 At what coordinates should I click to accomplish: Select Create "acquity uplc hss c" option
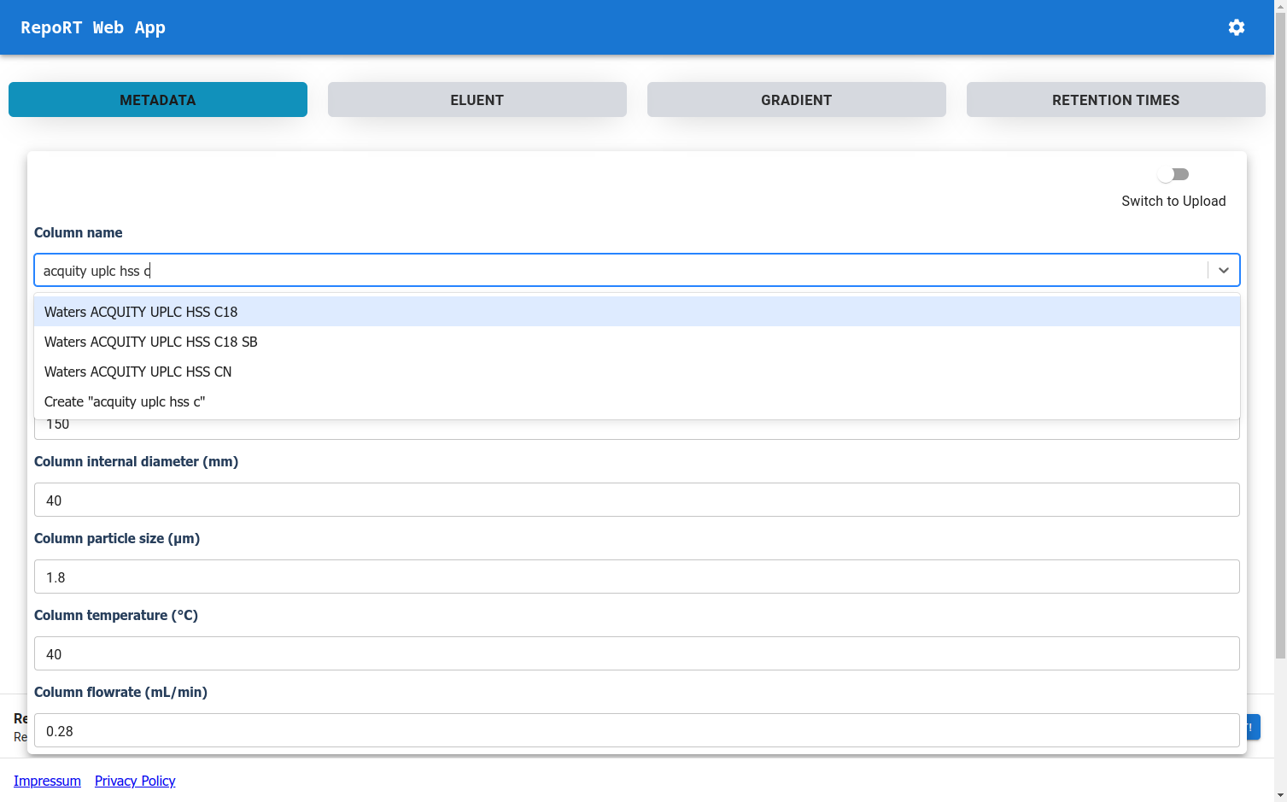[637, 401]
